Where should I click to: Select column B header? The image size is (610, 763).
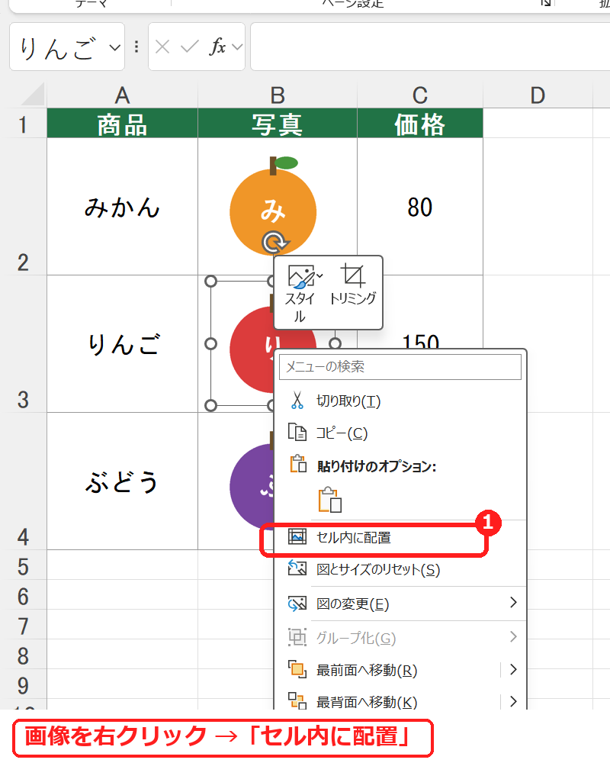tap(278, 95)
